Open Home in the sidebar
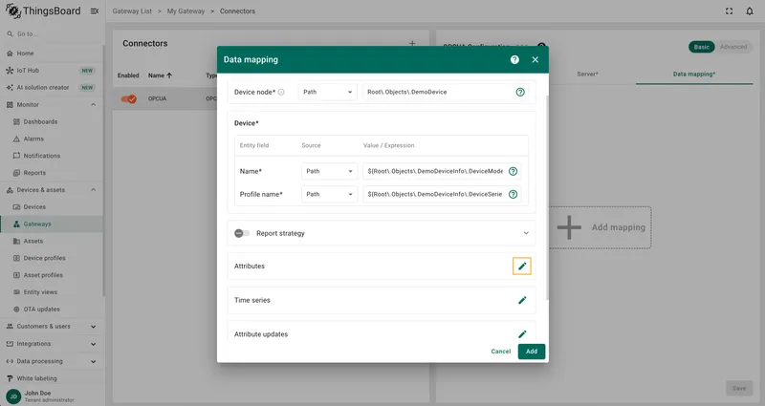765x406 pixels. click(52, 53)
